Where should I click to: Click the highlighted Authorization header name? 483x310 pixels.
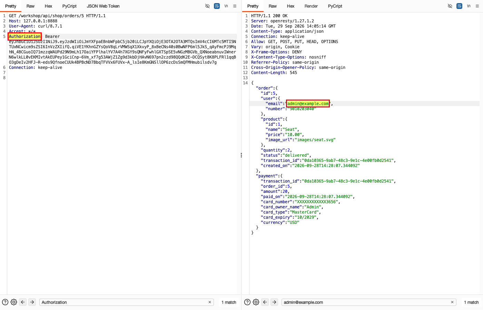coord(24,37)
